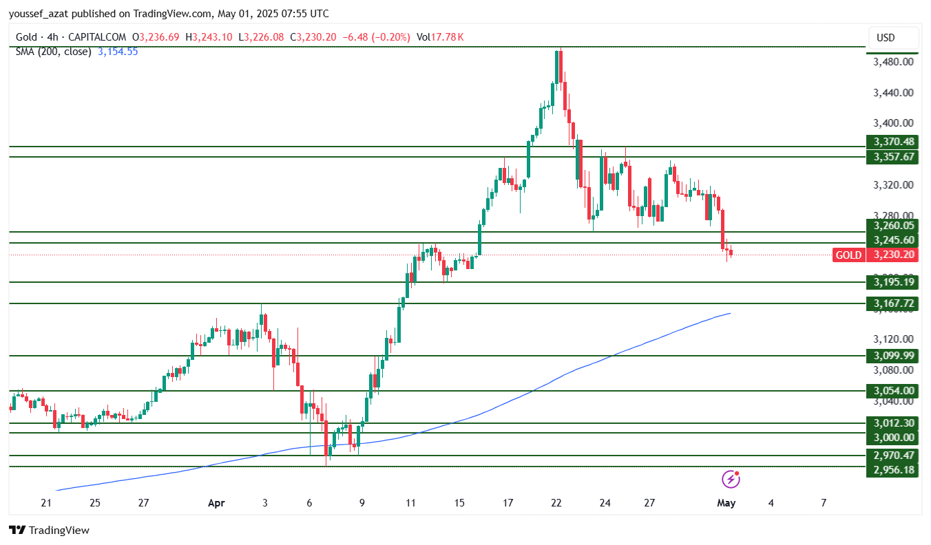Screen dimensions: 931x545
Task: Click the SMA value 3,154.55
Action: [x=118, y=52]
